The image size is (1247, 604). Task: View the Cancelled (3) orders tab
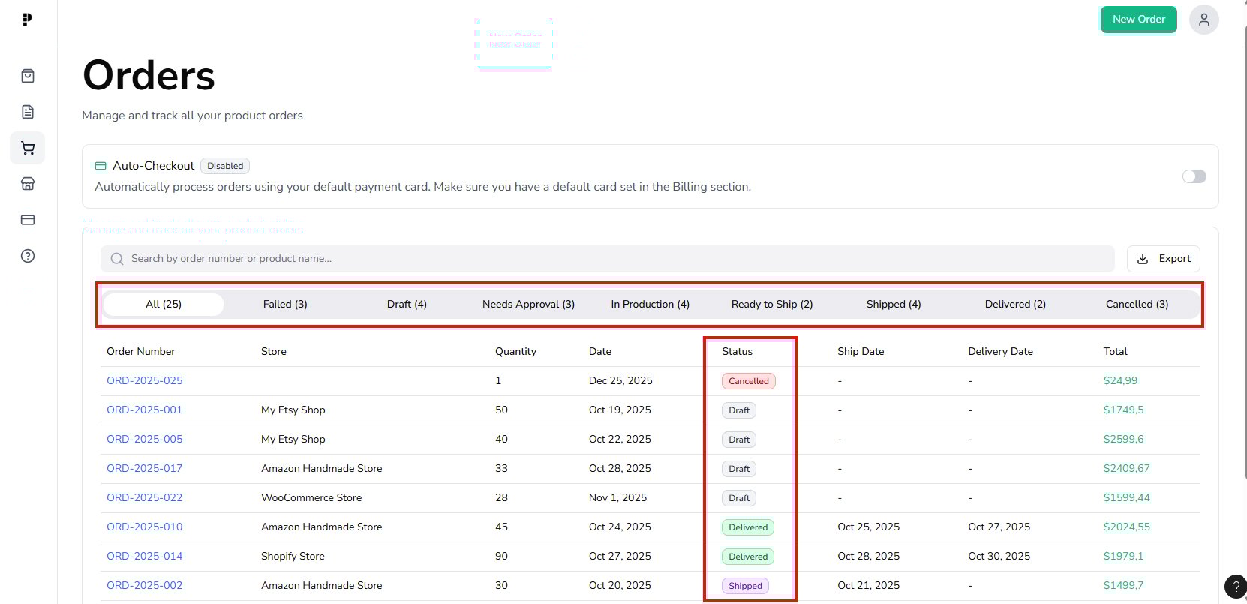pyautogui.click(x=1137, y=304)
